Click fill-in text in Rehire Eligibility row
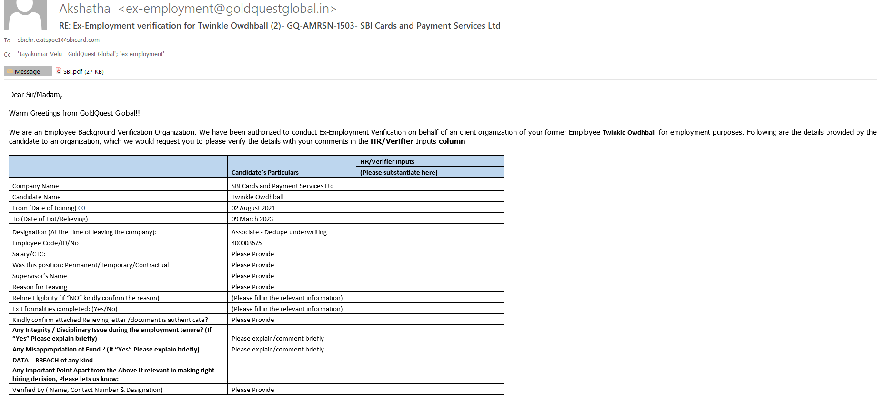Viewport: 877px width, 401px height. point(287,298)
